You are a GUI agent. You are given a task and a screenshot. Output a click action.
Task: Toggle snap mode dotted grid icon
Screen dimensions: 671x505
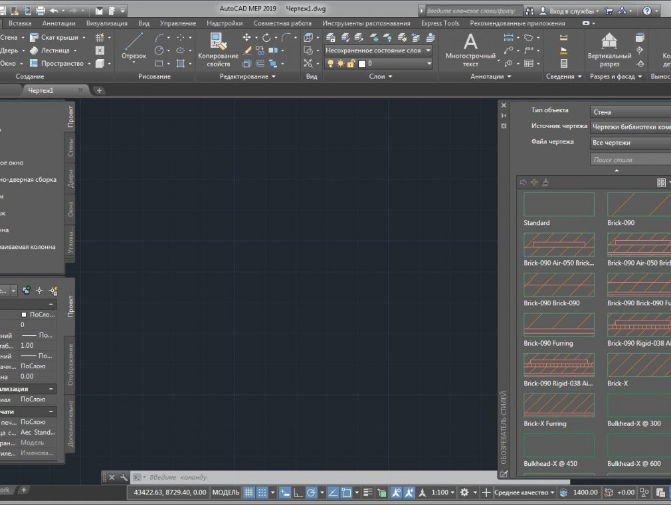(262, 492)
